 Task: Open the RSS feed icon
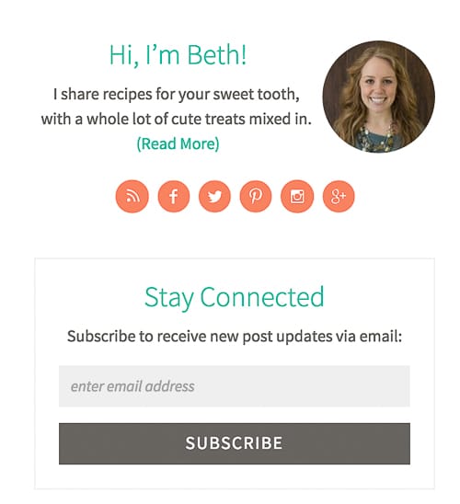(132, 196)
